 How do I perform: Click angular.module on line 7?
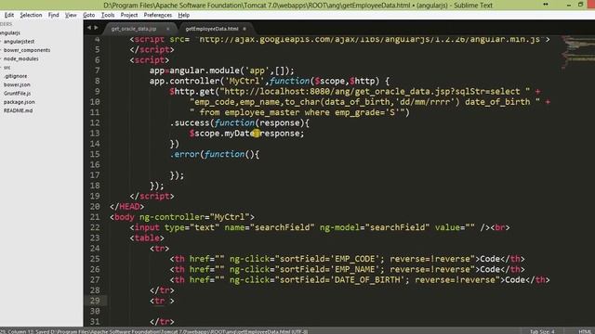click(x=205, y=71)
